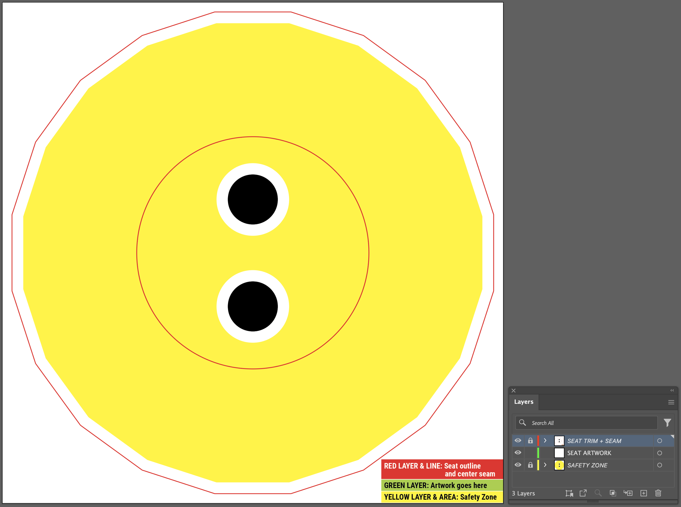This screenshot has height=507, width=681.
Task: Click the Create New Sublayer icon
Action: (x=628, y=493)
